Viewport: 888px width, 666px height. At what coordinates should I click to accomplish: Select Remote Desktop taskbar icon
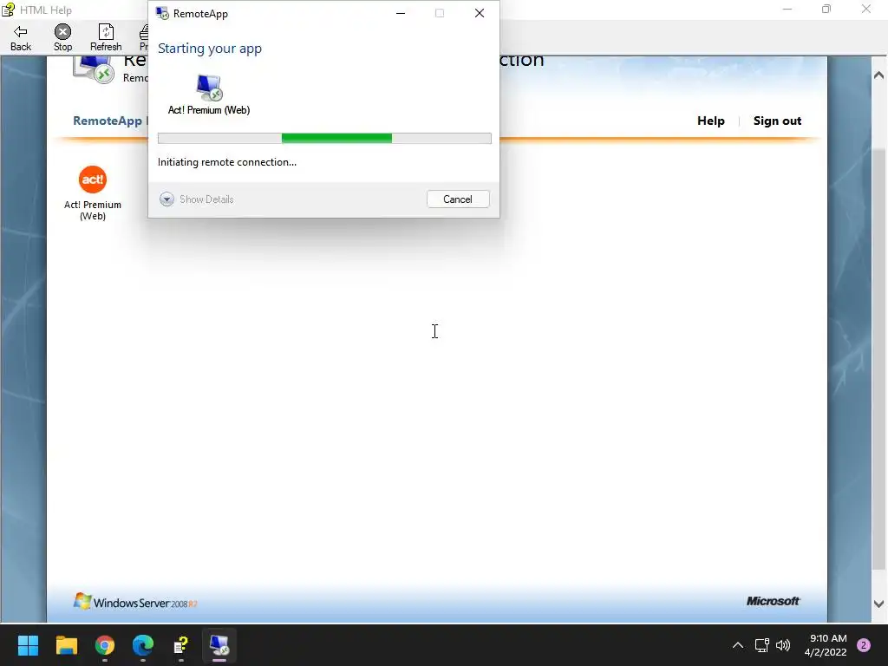219,645
